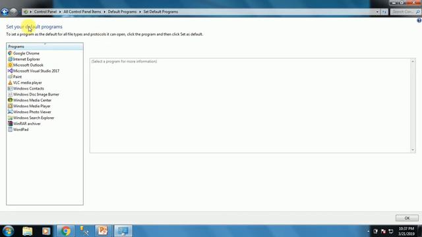Go back with the Back arrow button
The height and width of the screenshot is (237, 422).
click(x=5, y=12)
